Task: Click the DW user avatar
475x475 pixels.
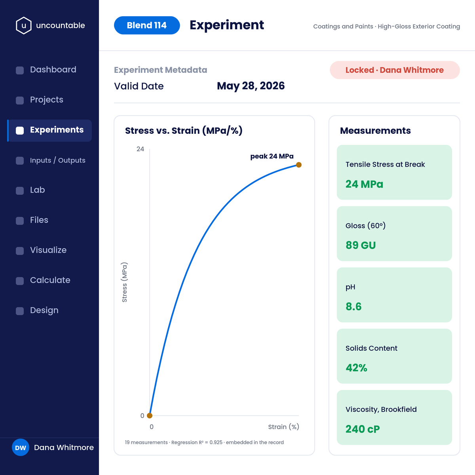Action: pyautogui.click(x=21, y=448)
